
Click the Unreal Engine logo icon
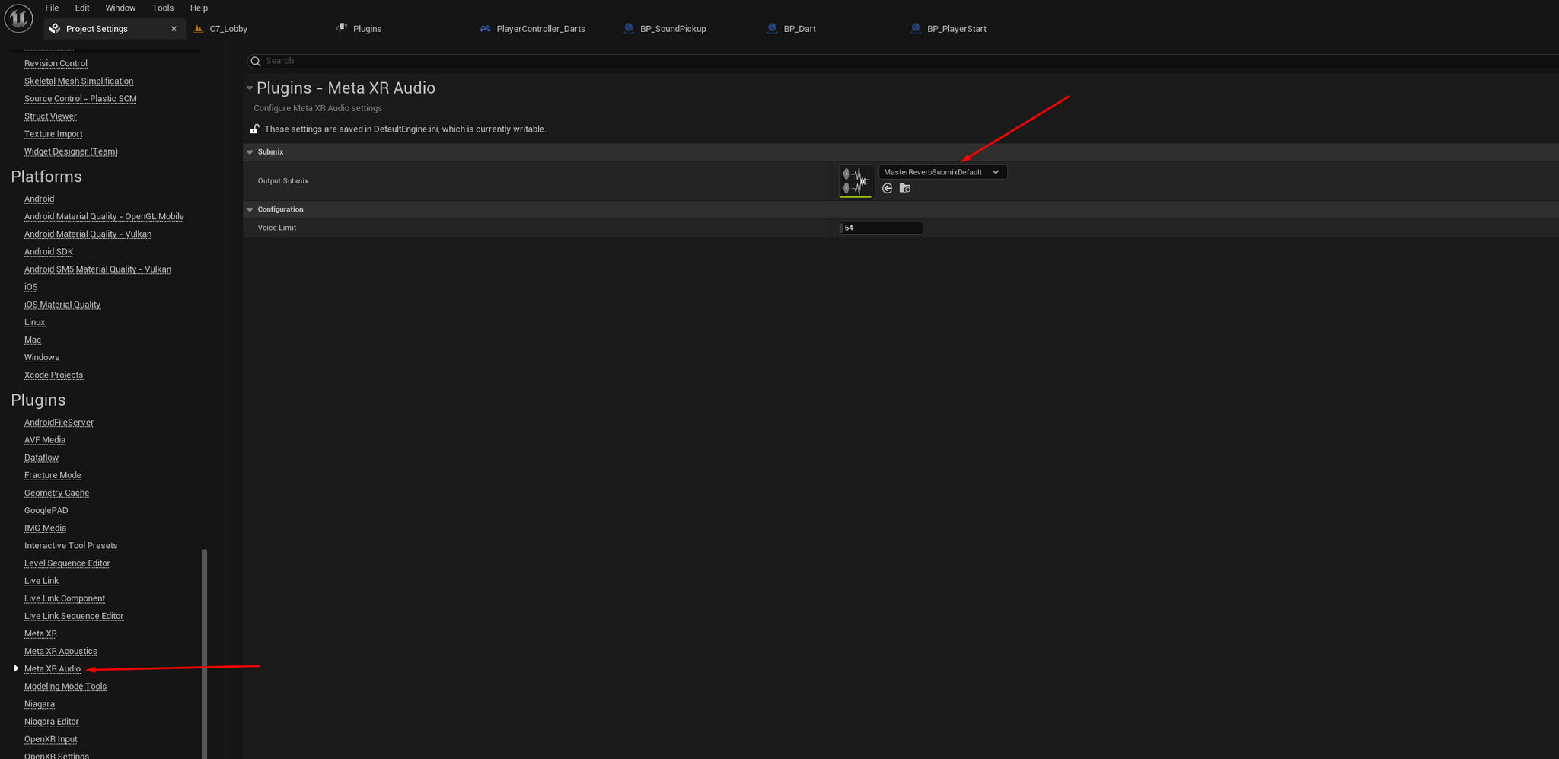click(x=18, y=18)
